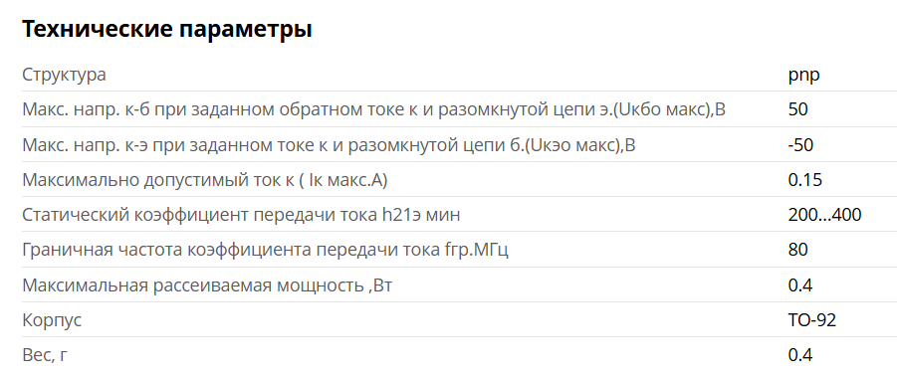The height and width of the screenshot is (377, 897).
Task: Select the 'Вес, г' weight label
Action: point(45,355)
